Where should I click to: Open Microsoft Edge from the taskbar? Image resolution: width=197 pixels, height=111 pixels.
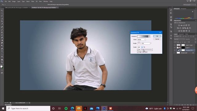click(x=72, y=108)
